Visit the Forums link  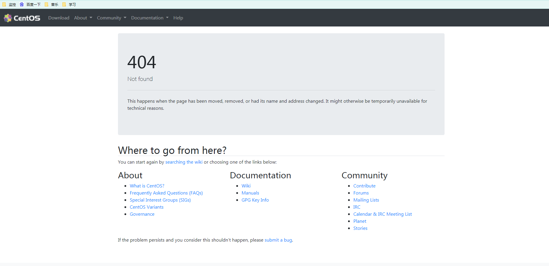point(361,193)
